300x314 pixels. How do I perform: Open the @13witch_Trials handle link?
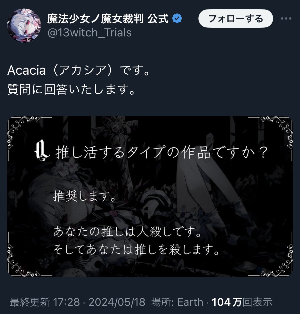point(89,33)
